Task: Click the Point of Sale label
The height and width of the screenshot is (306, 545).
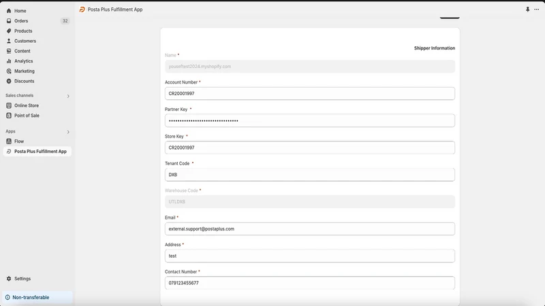Action: pos(27,116)
